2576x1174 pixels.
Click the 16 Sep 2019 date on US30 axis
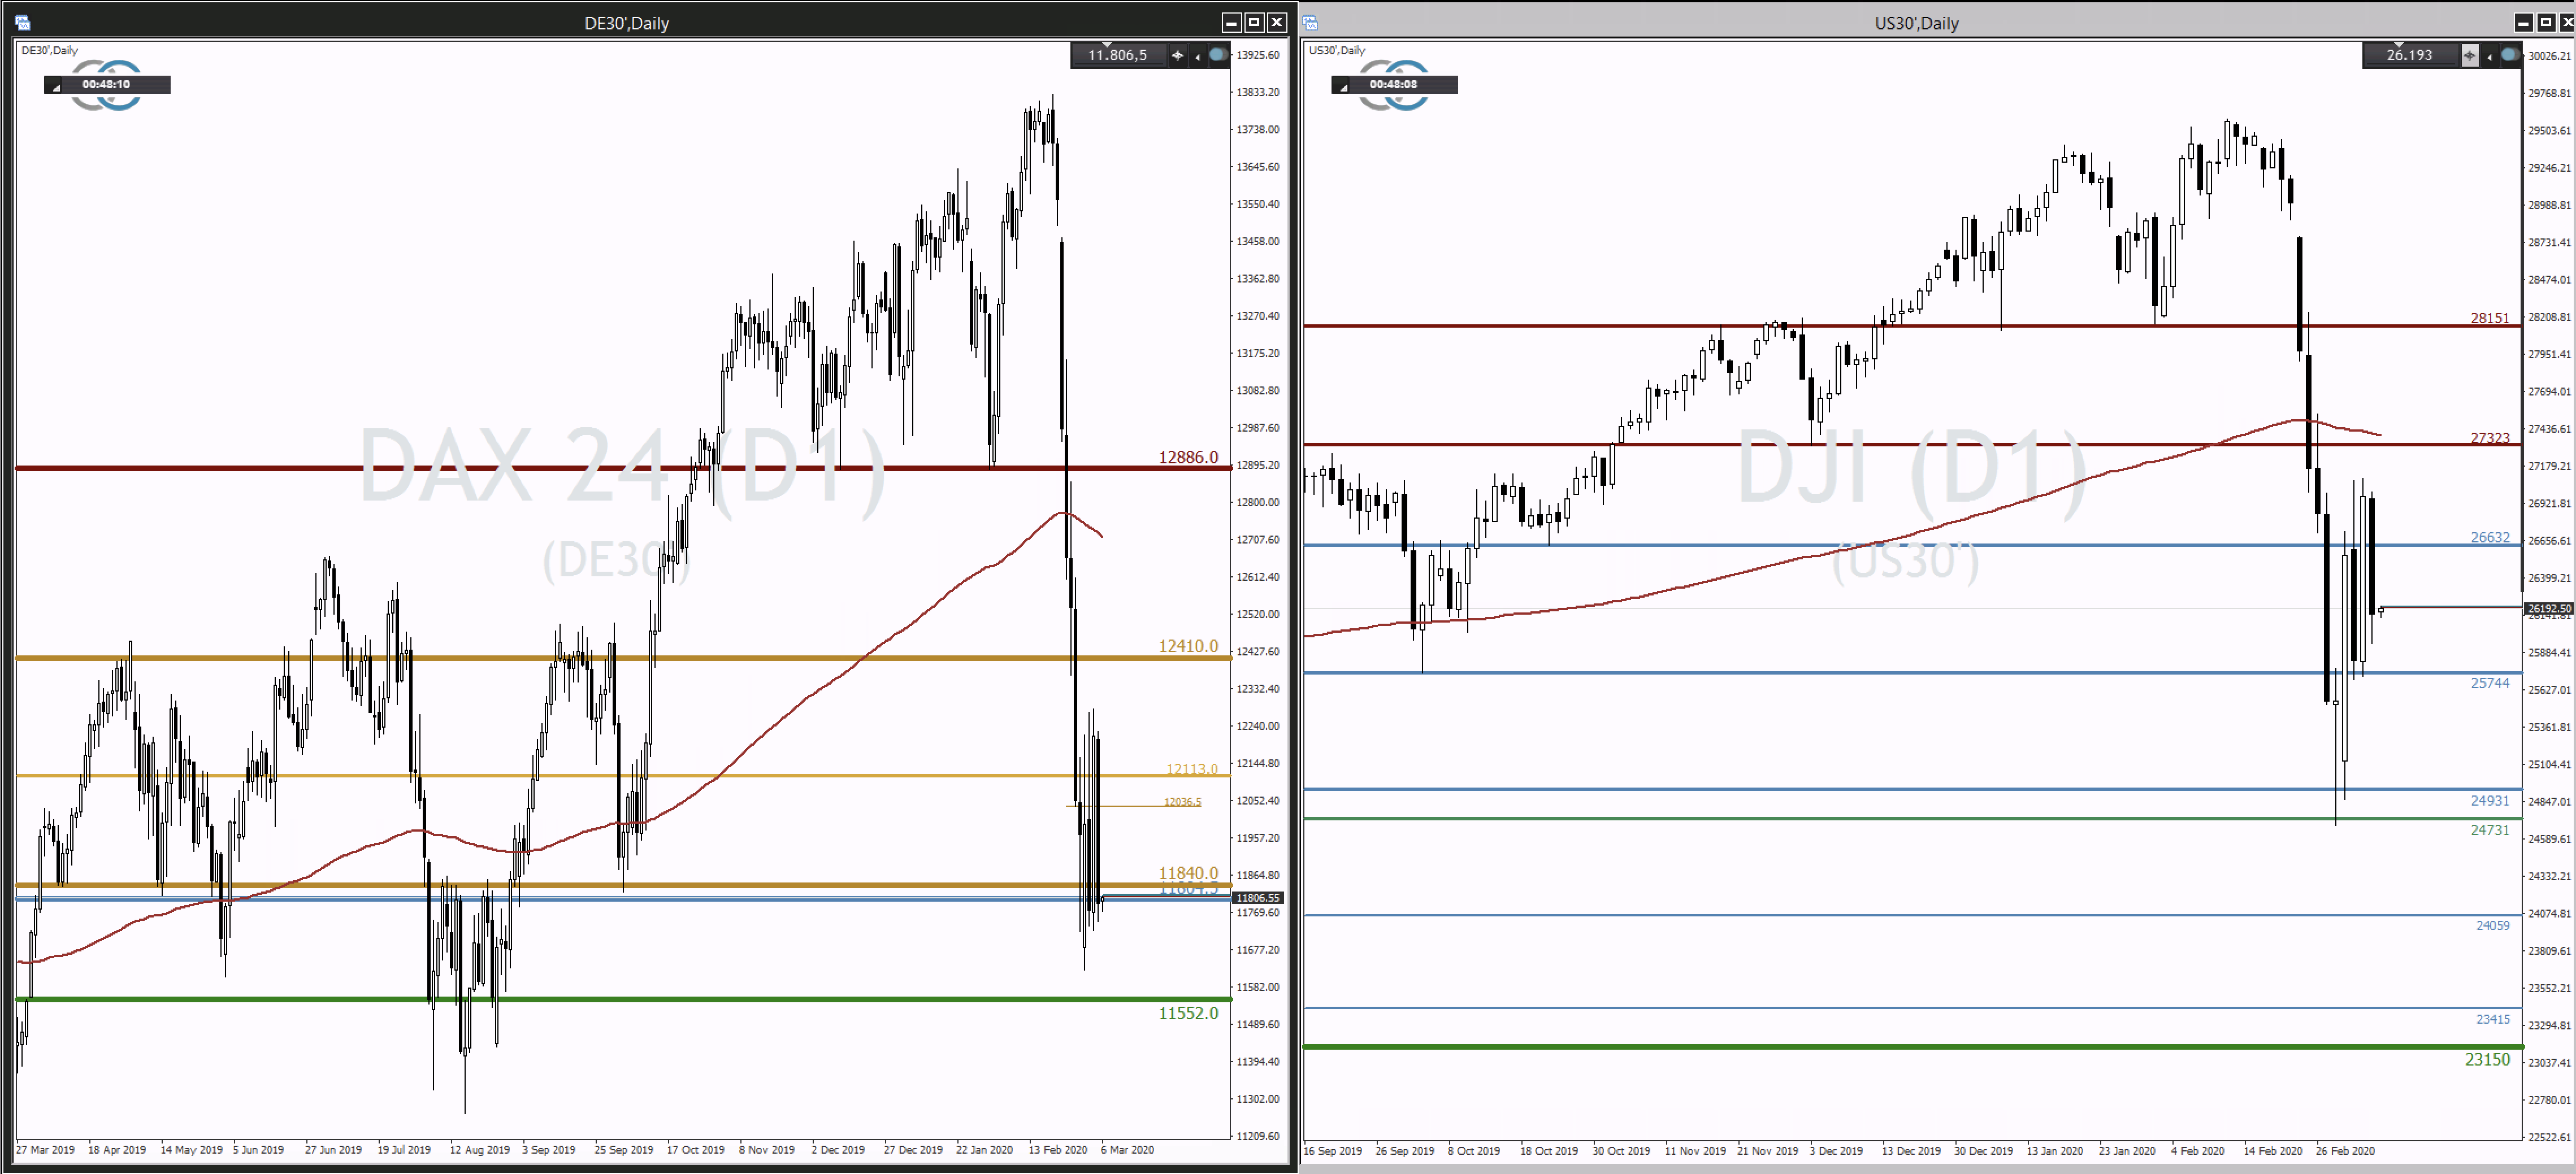point(1333,1151)
